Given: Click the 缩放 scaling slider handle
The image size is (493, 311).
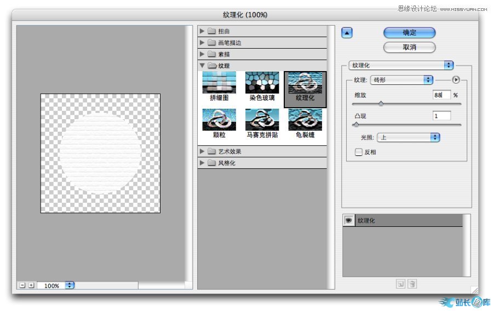Looking at the screenshot, I should click(x=381, y=103).
